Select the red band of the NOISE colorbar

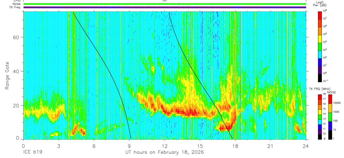point(330,99)
